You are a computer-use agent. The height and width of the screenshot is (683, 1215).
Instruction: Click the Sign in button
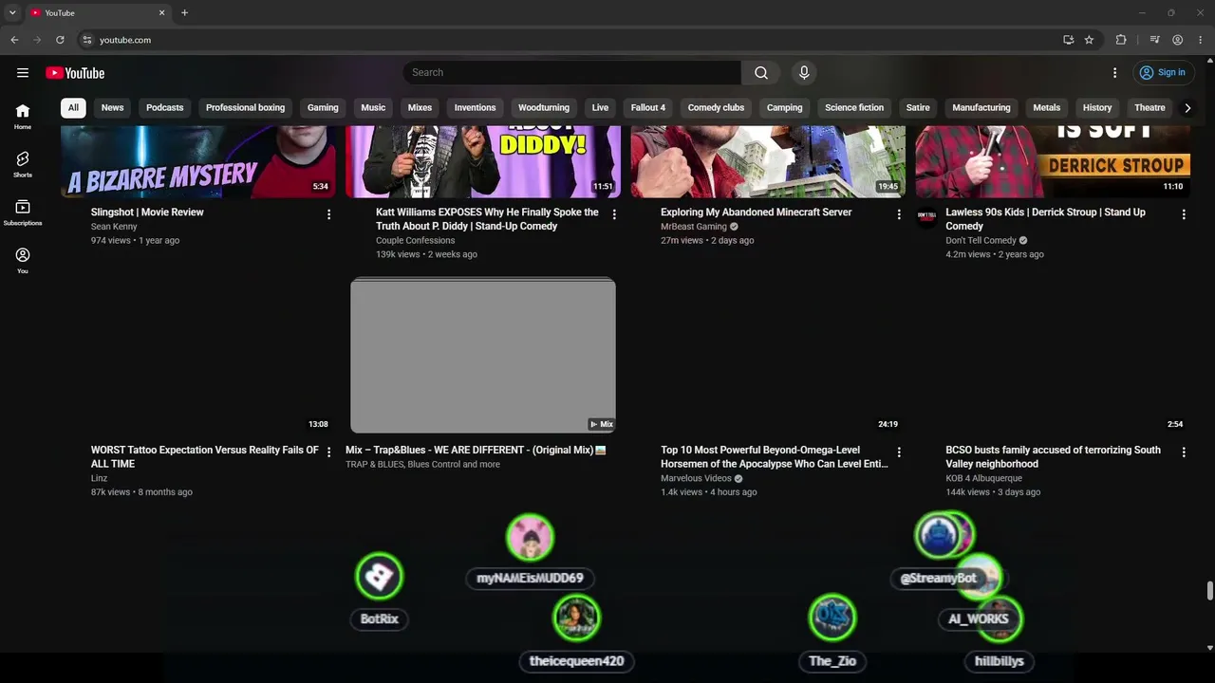point(1163,73)
